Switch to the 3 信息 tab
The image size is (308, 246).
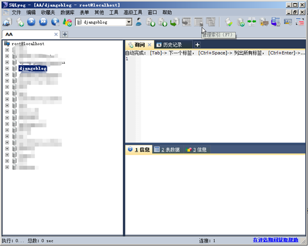coord(196,150)
